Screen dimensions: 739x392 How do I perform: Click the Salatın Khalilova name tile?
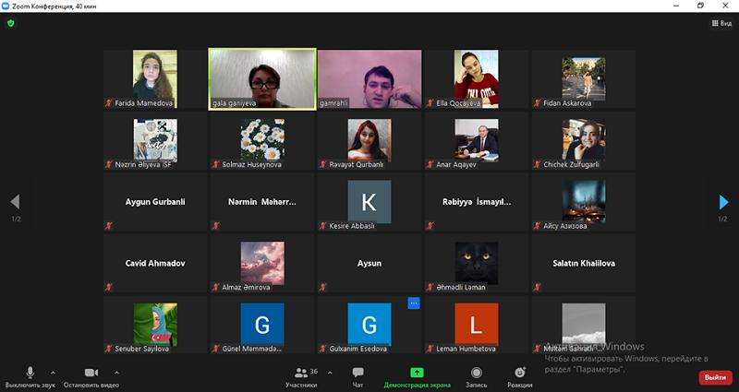[584, 263]
